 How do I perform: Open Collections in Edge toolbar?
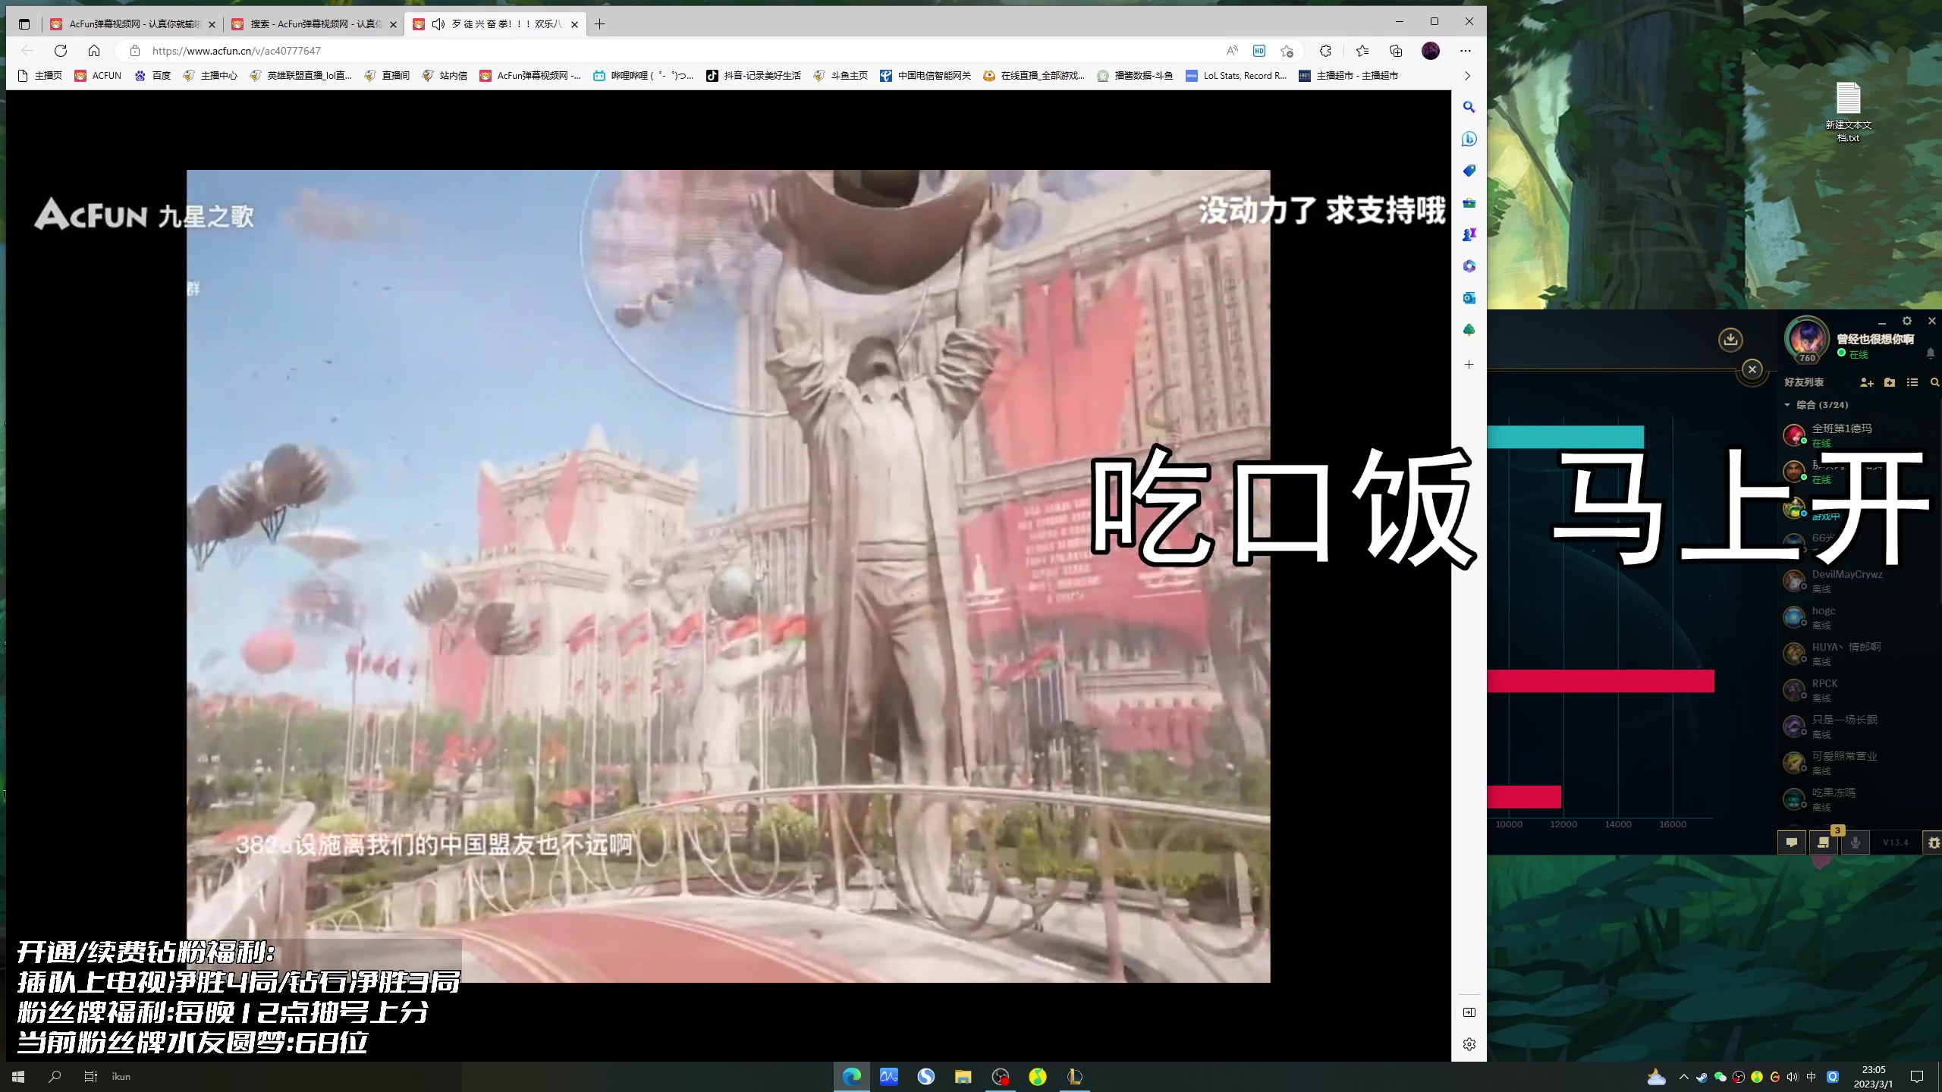(x=1396, y=51)
